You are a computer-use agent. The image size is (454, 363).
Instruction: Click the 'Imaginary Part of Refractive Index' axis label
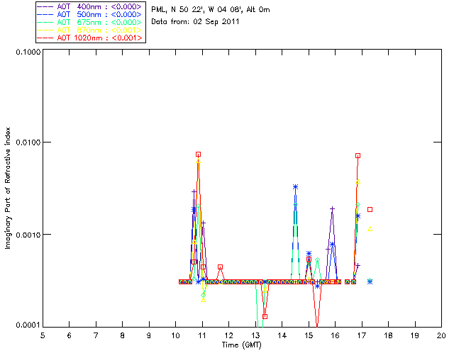7,188
